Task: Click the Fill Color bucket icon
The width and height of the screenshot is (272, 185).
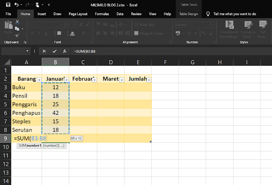Action: [x=72, y=33]
